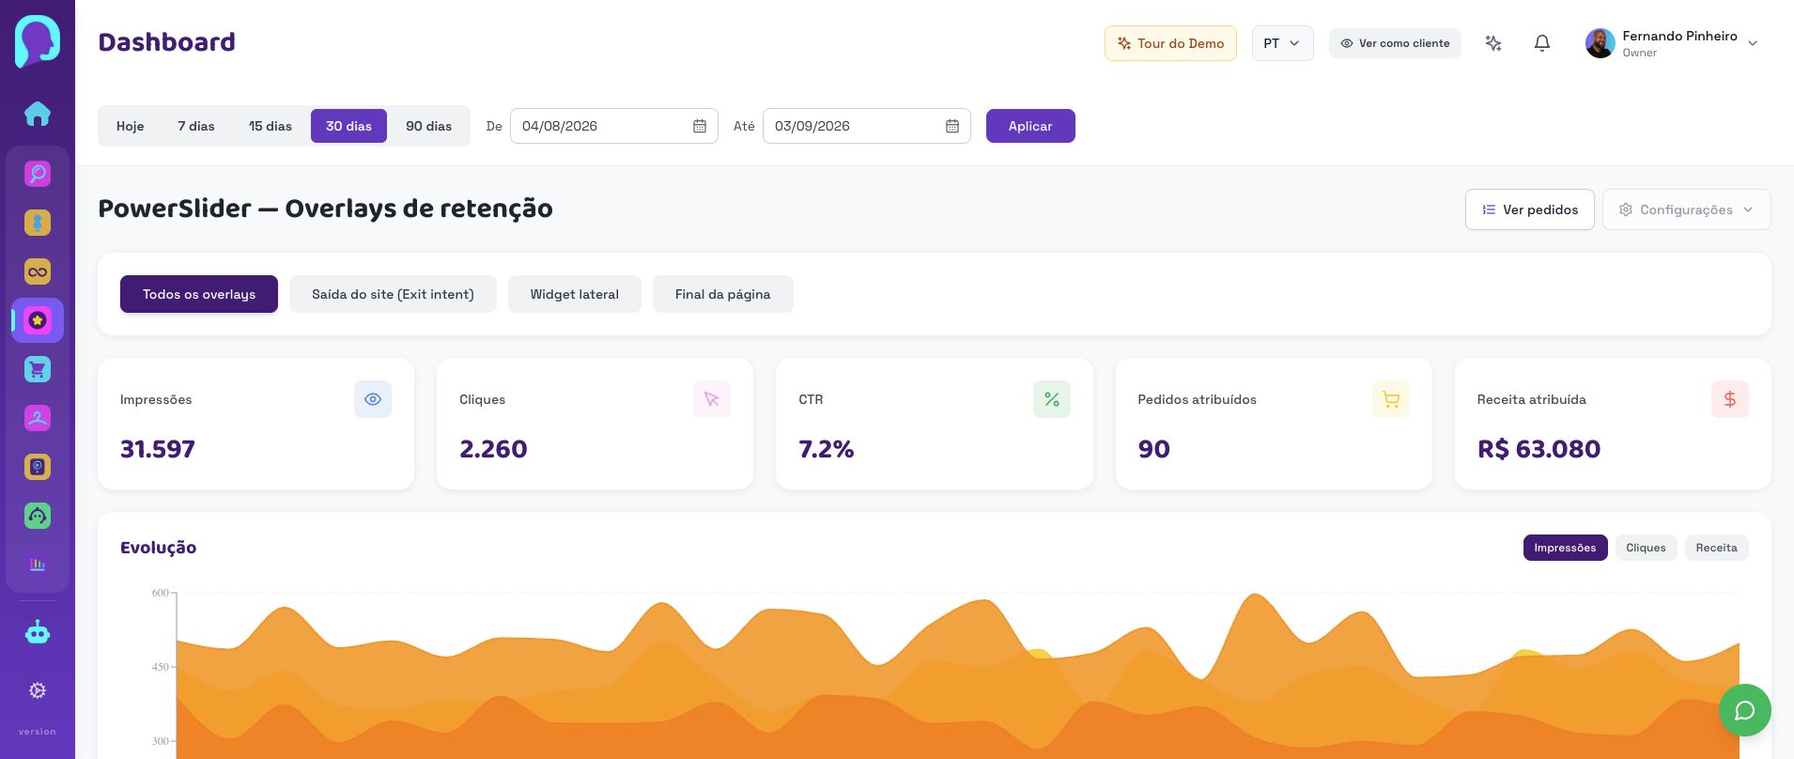Screen dimensions: 1794x759
Task: Click the PowerSlider — Overlays de retenção heading
Action: (325, 209)
